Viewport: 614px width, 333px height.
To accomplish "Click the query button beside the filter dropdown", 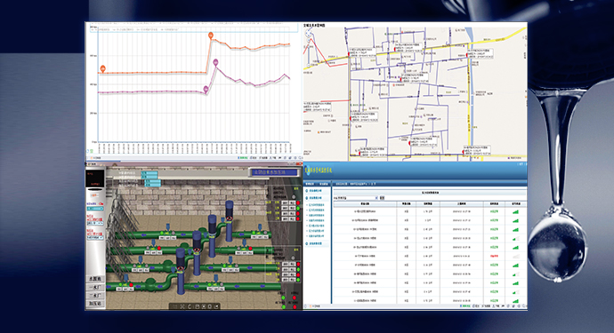I will [x=382, y=198].
